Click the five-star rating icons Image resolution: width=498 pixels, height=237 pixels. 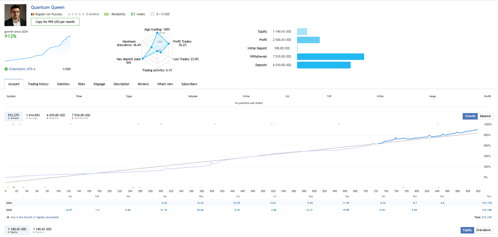tap(76, 14)
